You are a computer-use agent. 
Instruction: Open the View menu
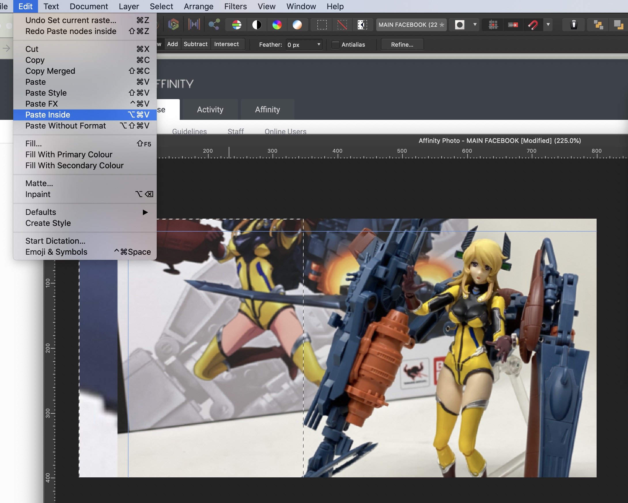[266, 6]
